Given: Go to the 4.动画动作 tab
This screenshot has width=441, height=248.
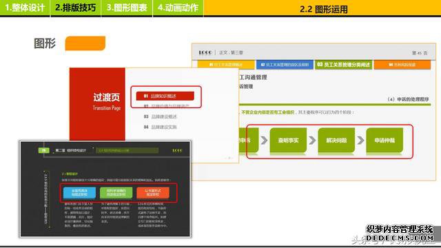Looking at the screenshot, I should (178, 8).
